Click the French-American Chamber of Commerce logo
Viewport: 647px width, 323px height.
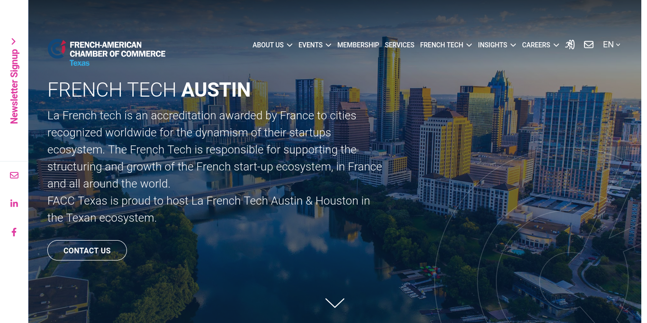tap(107, 52)
